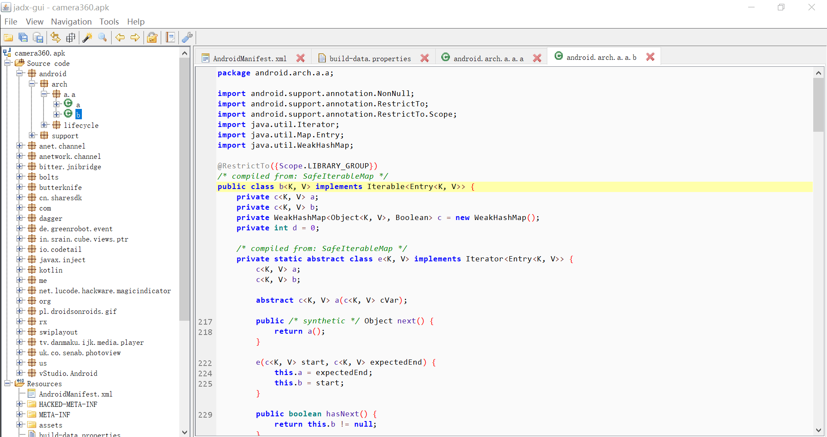Close the build-data.properties tab

coord(425,58)
